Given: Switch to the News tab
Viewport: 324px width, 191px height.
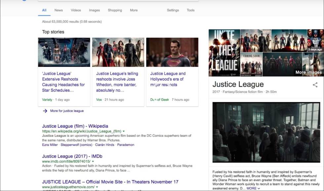Looking at the screenshot, I should coord(59,10).
